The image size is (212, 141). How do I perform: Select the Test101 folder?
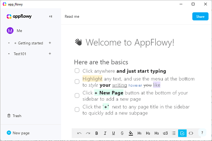[20, 54]
